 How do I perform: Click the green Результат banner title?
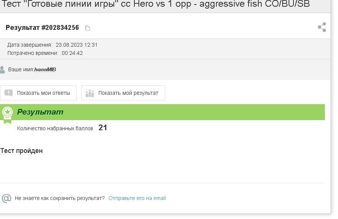tap(40, 112)
